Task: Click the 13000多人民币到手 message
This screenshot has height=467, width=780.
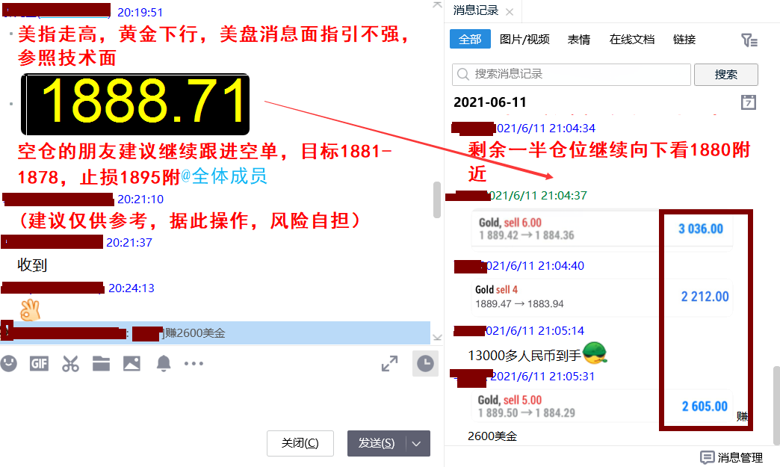Action: (x=524, y=355)
